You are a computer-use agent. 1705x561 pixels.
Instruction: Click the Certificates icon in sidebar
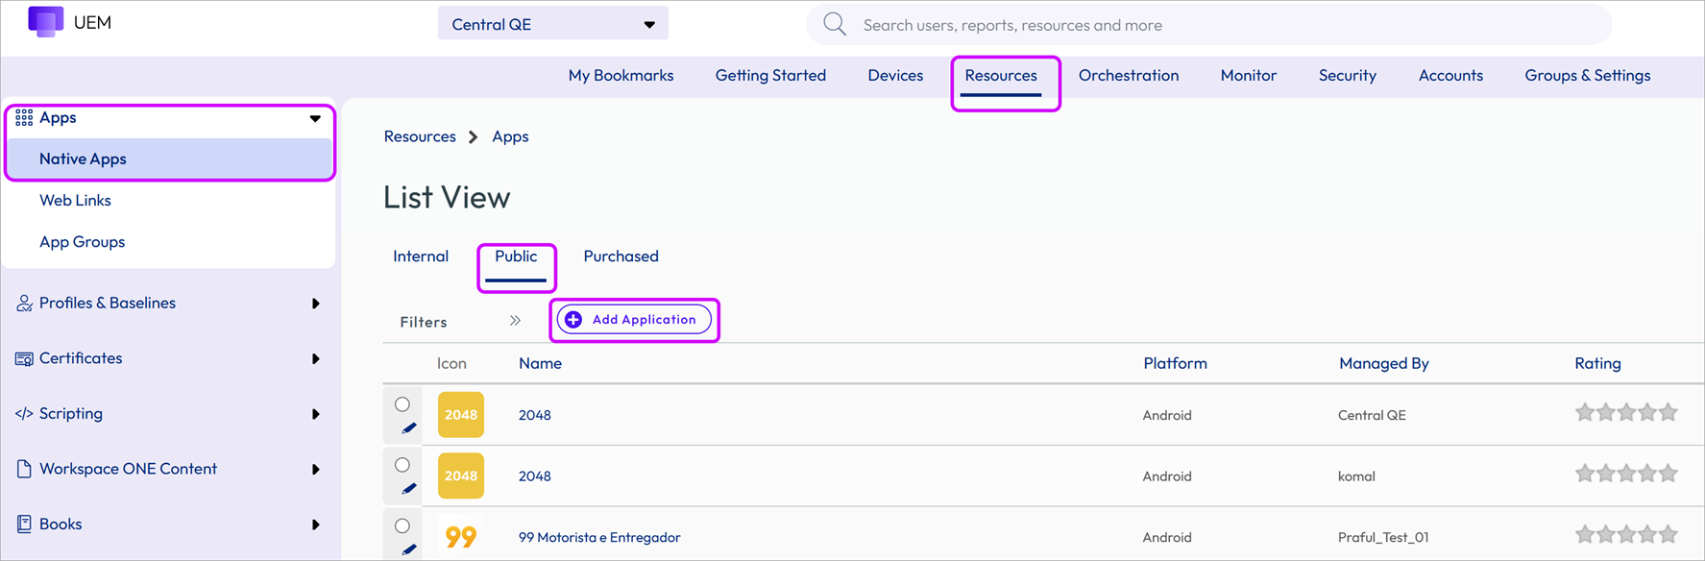(x=24, y=358)
